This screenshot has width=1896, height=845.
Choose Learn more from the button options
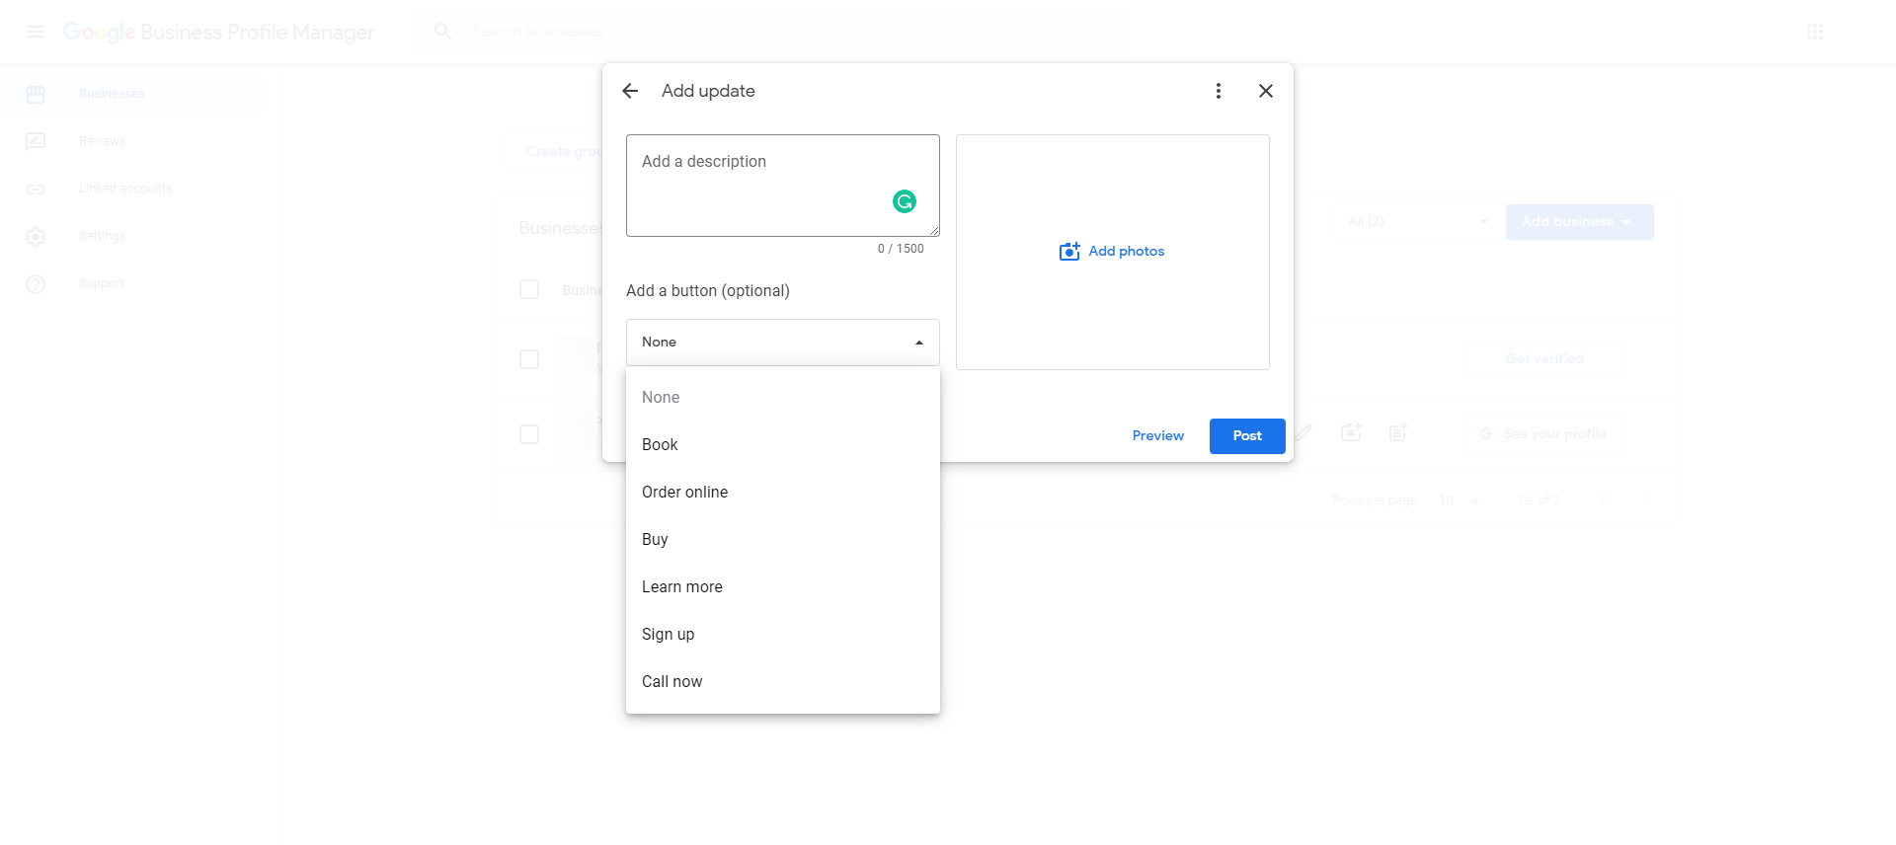pos(783,586)
